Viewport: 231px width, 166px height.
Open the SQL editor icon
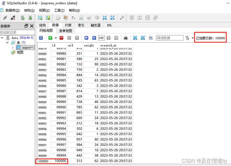pyautogui.click(x=58, y=18)
